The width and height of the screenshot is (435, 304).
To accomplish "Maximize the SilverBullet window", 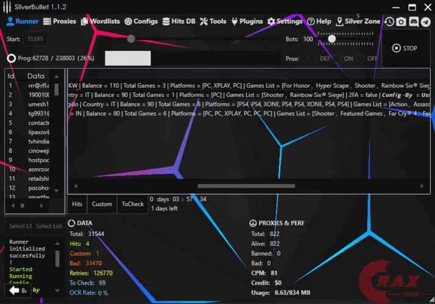I will pyautogui.click(x=412, y=7).
